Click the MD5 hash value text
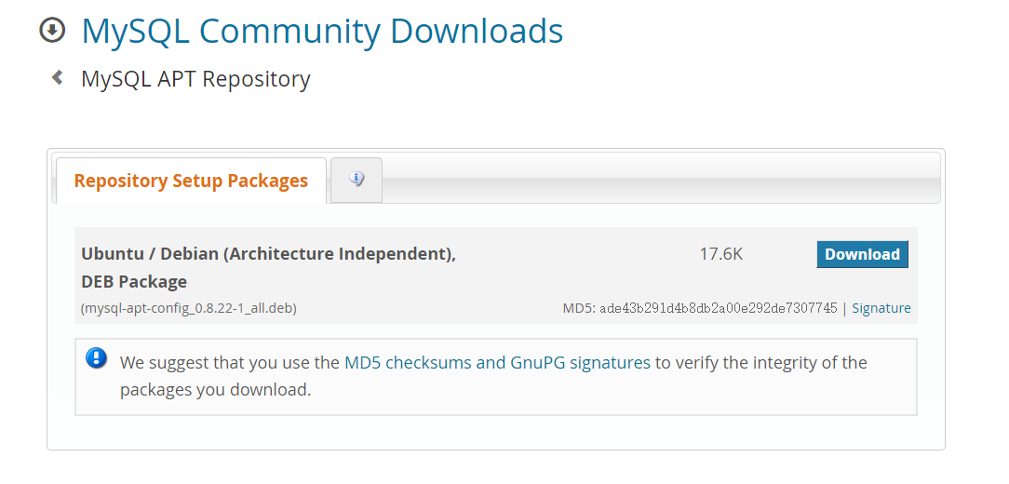 (719, 308)
